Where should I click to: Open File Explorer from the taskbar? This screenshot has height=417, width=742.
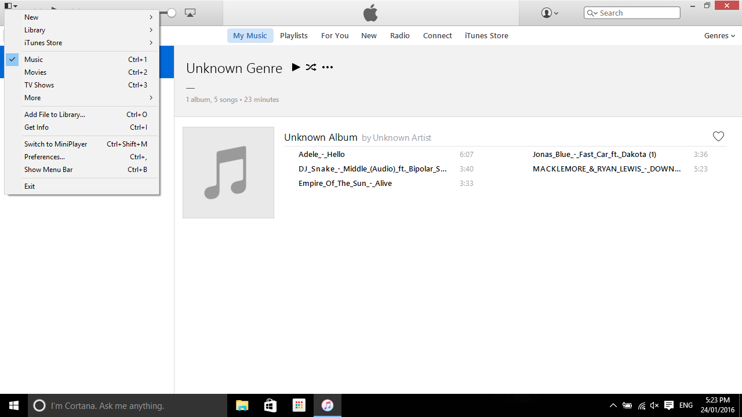(x=242, y=405)
